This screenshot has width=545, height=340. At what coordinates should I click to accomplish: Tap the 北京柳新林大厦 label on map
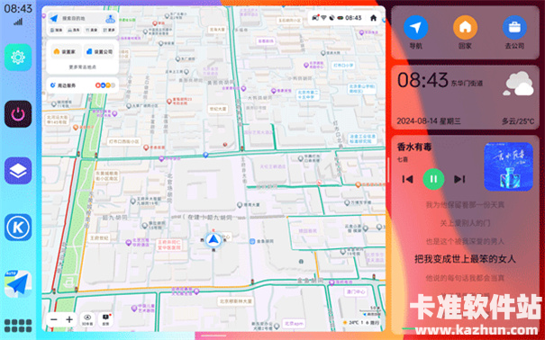[x=236, y=301]
